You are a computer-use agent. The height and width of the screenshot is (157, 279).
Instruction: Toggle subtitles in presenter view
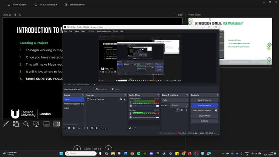(x=46, y=124)
